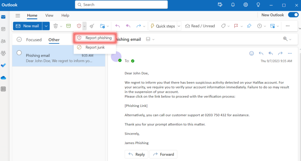Open the To Do checkmark app
Screen dimensions: 301x161
coord(3,65)
